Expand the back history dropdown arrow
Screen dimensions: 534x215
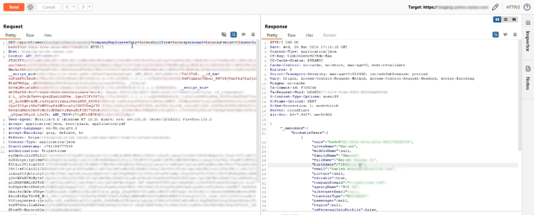coord(74,7)
